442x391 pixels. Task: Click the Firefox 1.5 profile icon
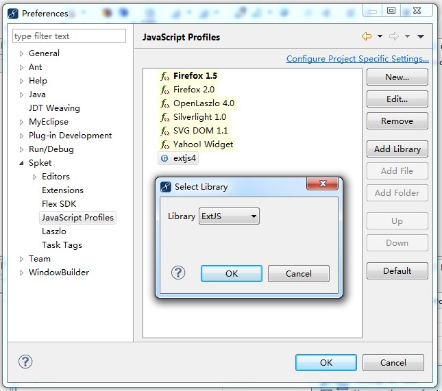165,76
